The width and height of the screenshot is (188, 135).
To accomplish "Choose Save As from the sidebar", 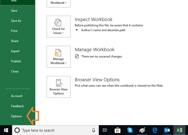I will click(16, 21).
